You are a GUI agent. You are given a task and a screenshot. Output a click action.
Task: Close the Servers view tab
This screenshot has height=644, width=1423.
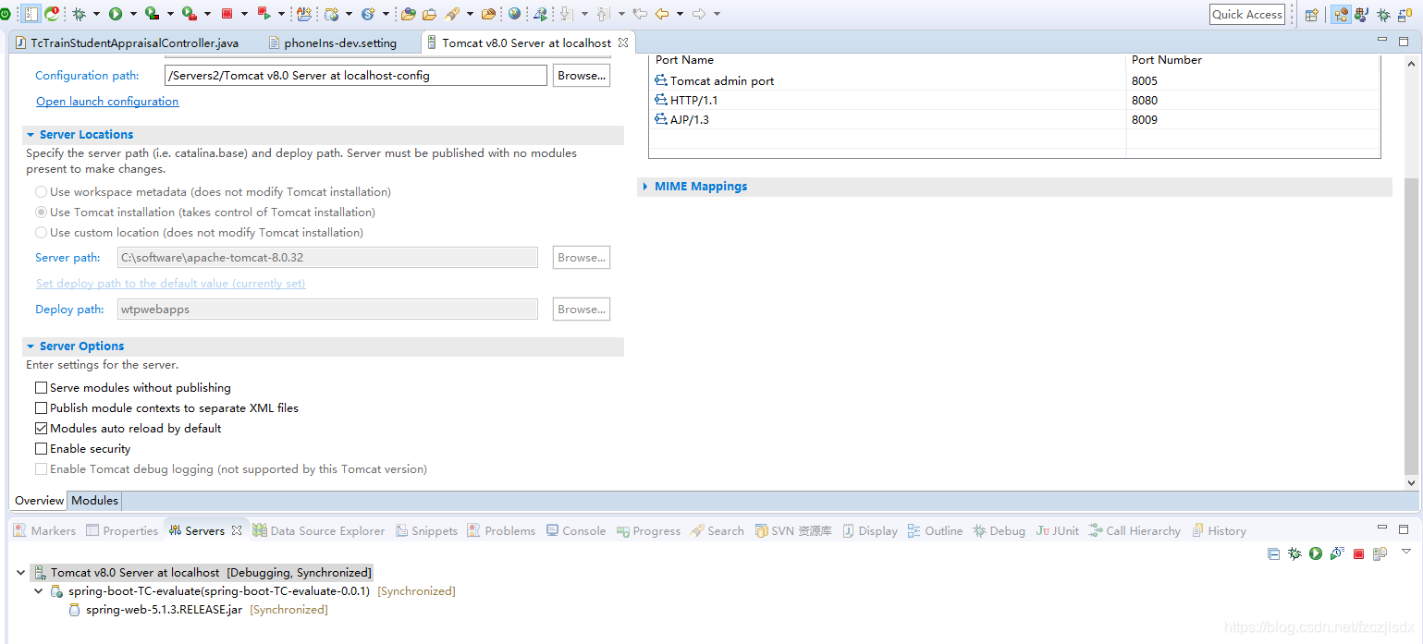(237, 531)
